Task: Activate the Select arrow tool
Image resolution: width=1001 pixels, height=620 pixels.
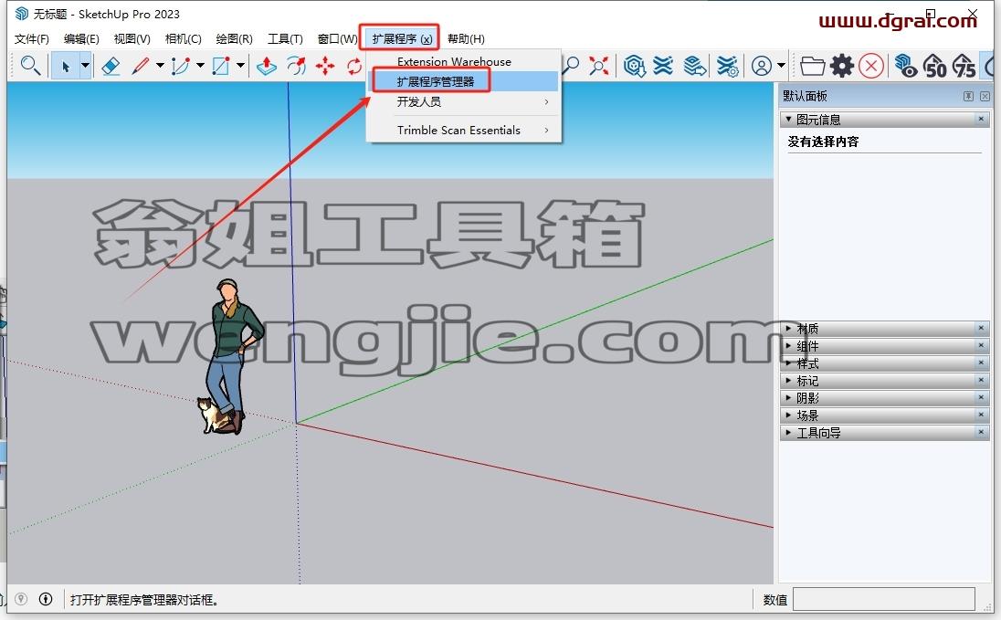Action: pyautogui.click(x=65, y=66)
